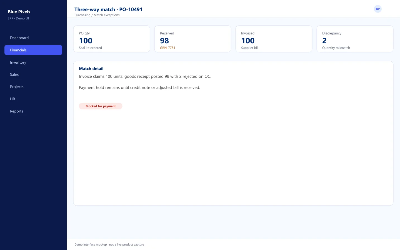
Task: Click the Seal kit ordered caption
Action: tap(90, 48)
